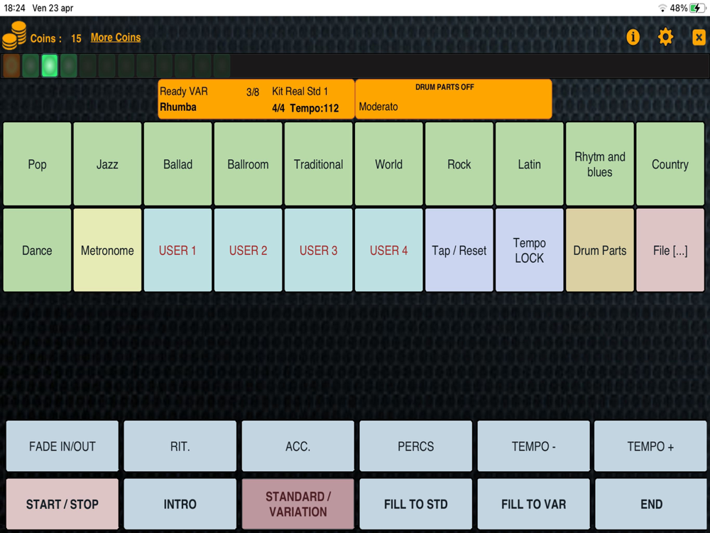Play the END section
Image resolution: width=710 pixels, height=533 pixels.
(x=651, y=504)
